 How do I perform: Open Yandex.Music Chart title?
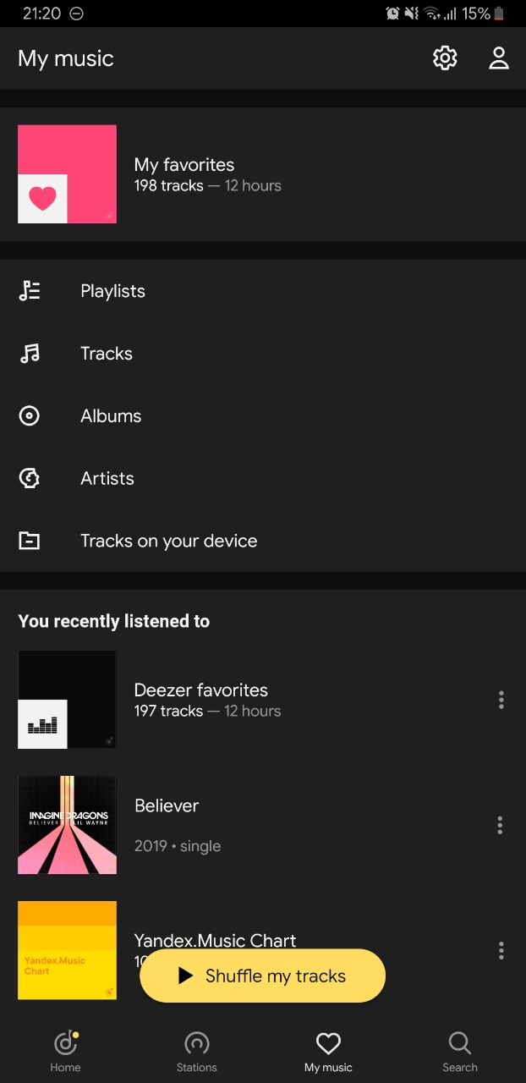(x=216, y=941)
